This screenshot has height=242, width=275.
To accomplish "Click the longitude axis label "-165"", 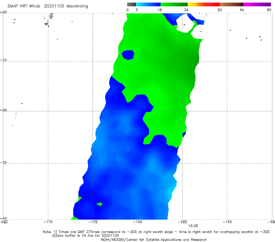I will 137,222.
